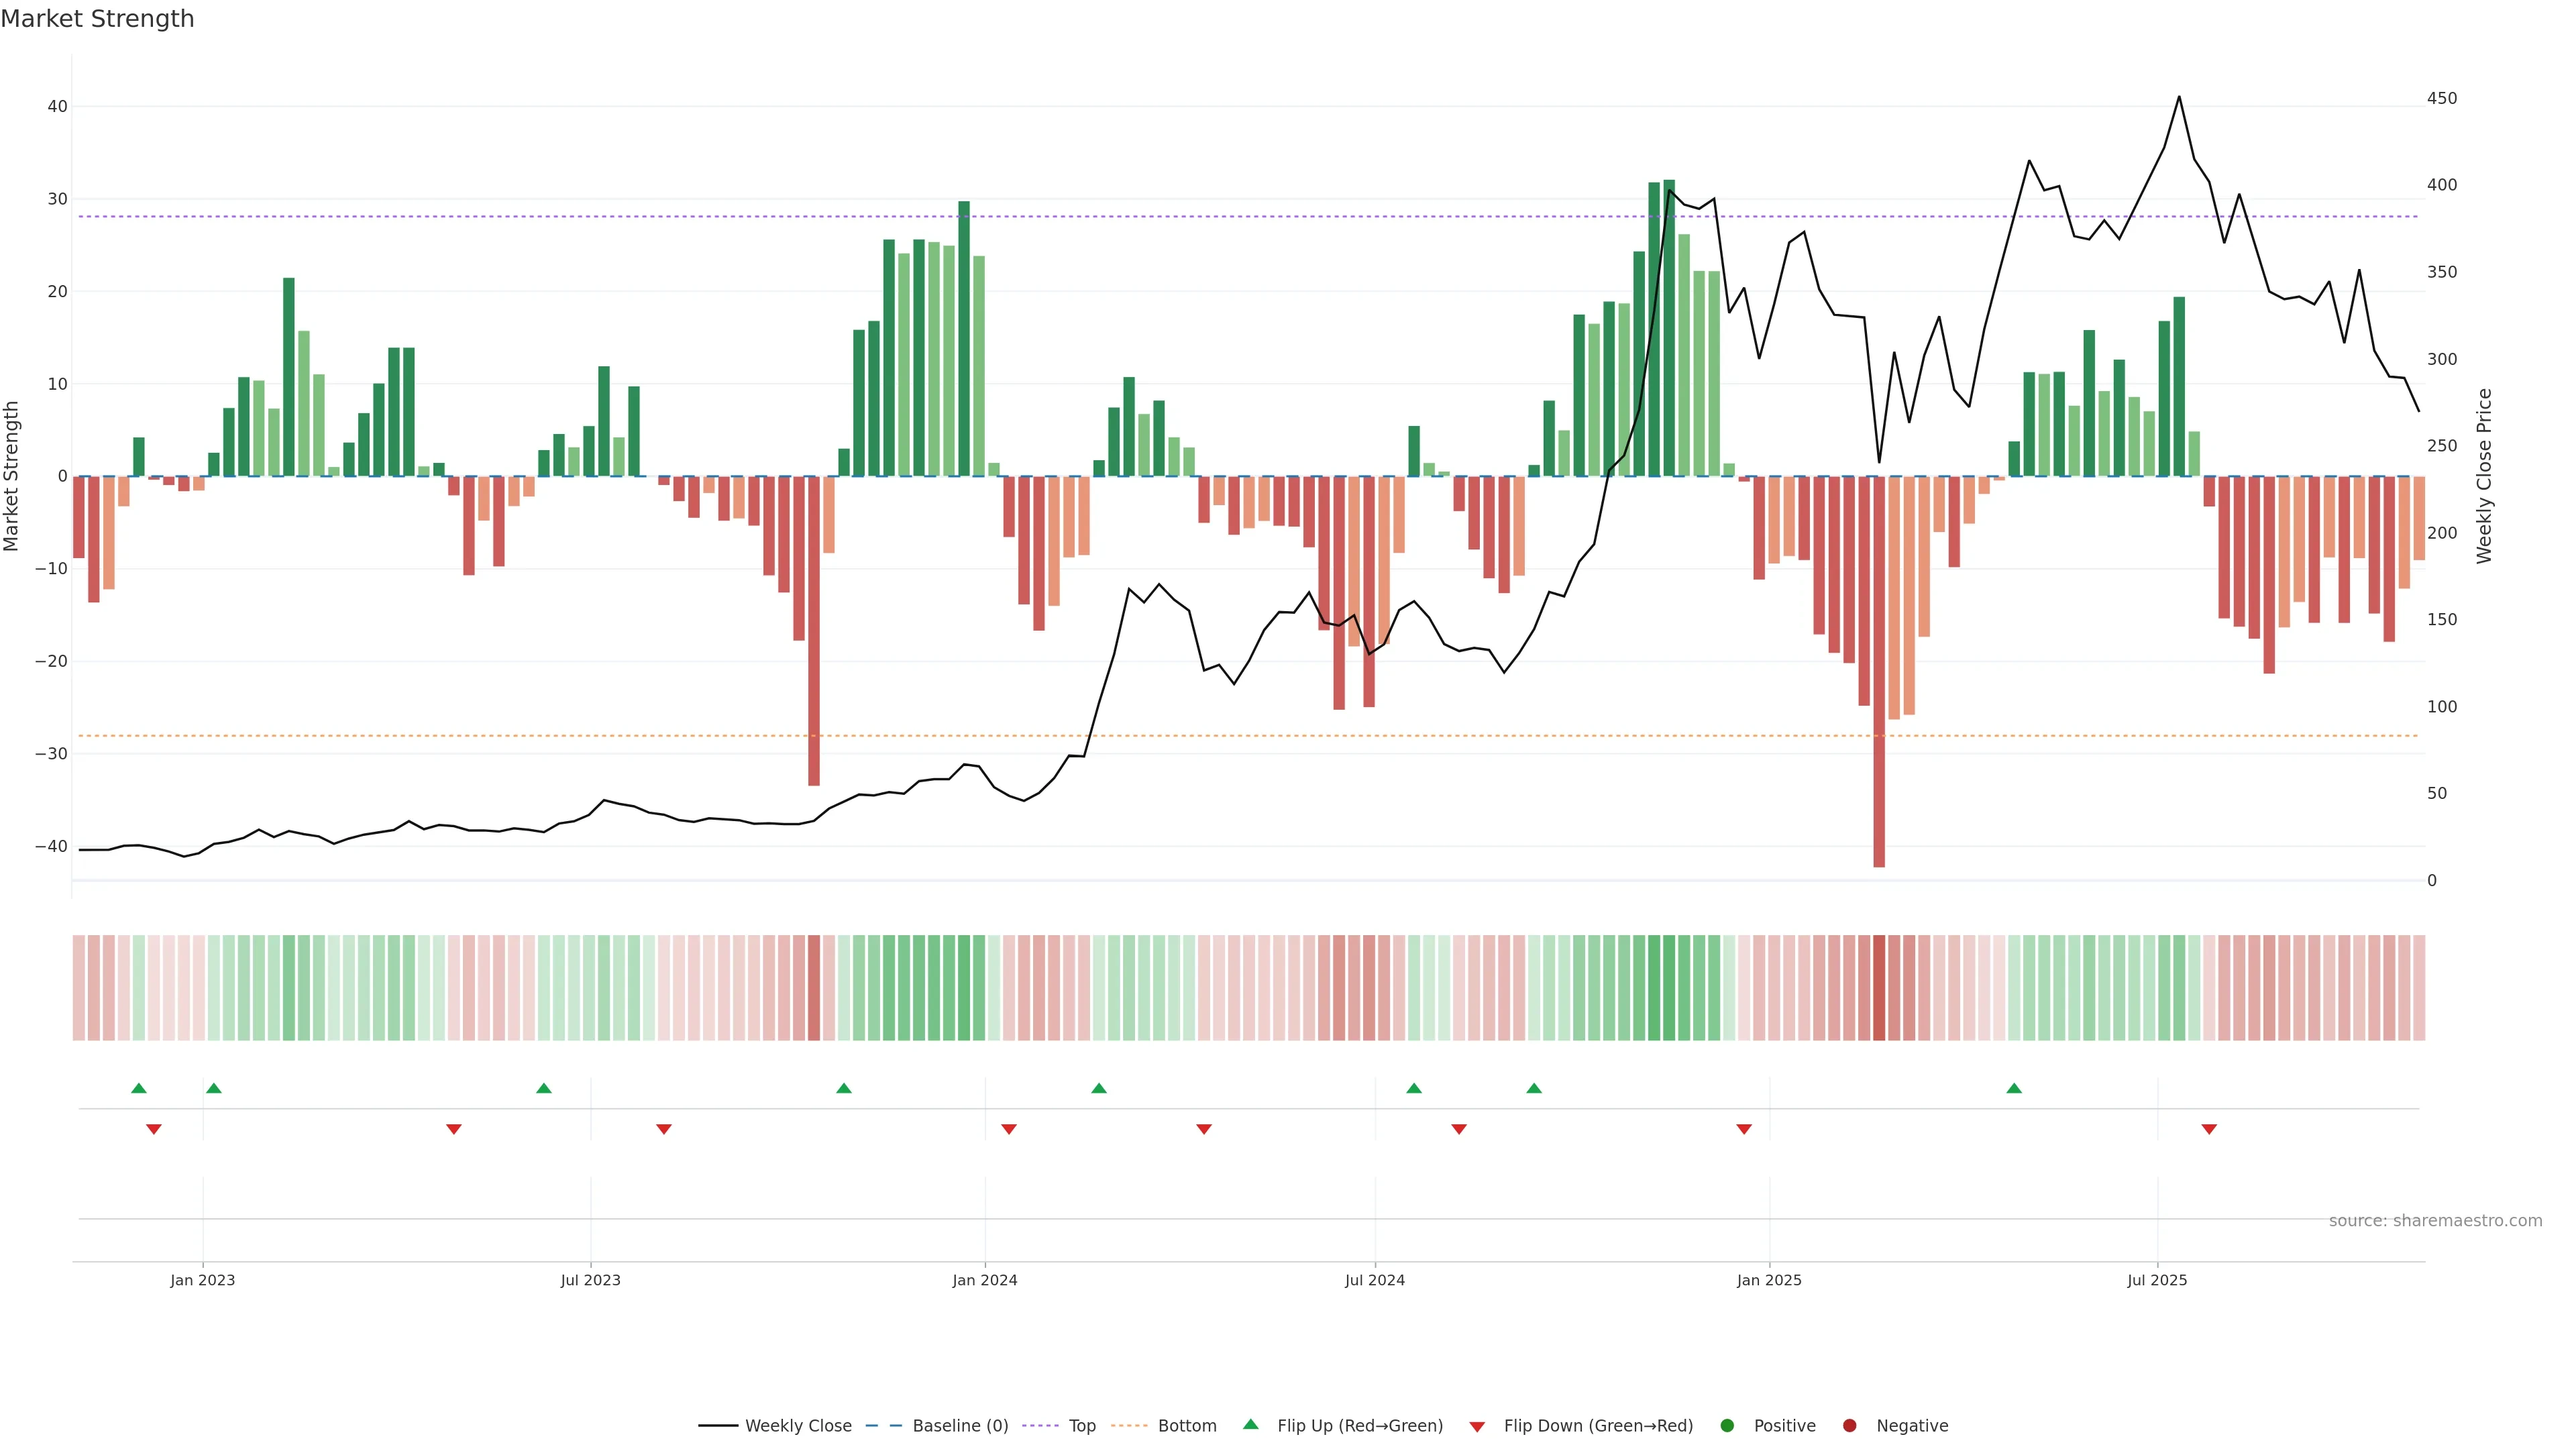Click Positive green circle legend icon

[x=1727, y=1426]
